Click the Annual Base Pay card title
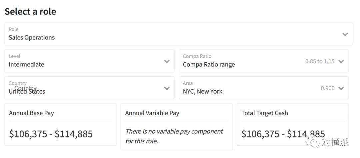Image resolution: width=360 pixels, height=158 pixels. (x=31, y=113)
